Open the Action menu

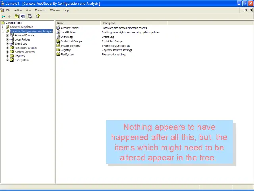coord(18,10)
